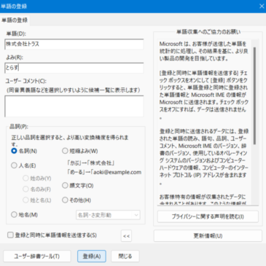Click the 単語の登録 tab

point(15,20)
